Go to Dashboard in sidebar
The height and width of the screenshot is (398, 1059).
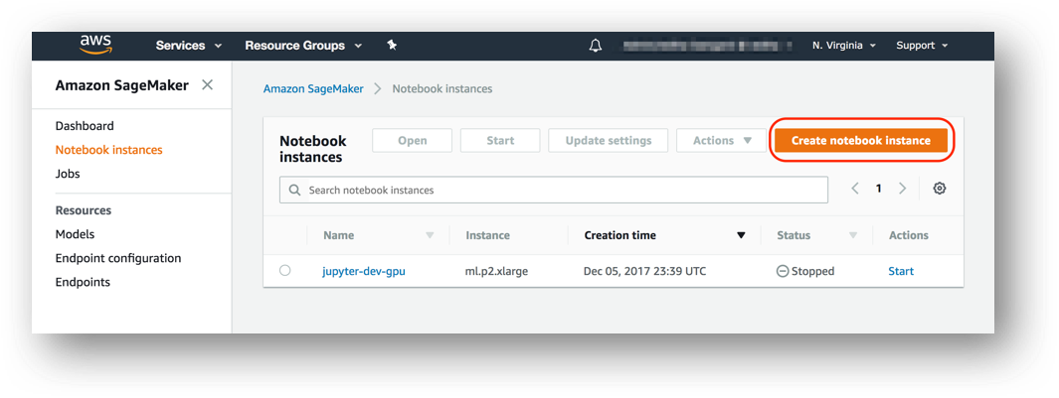click(85, 125)
